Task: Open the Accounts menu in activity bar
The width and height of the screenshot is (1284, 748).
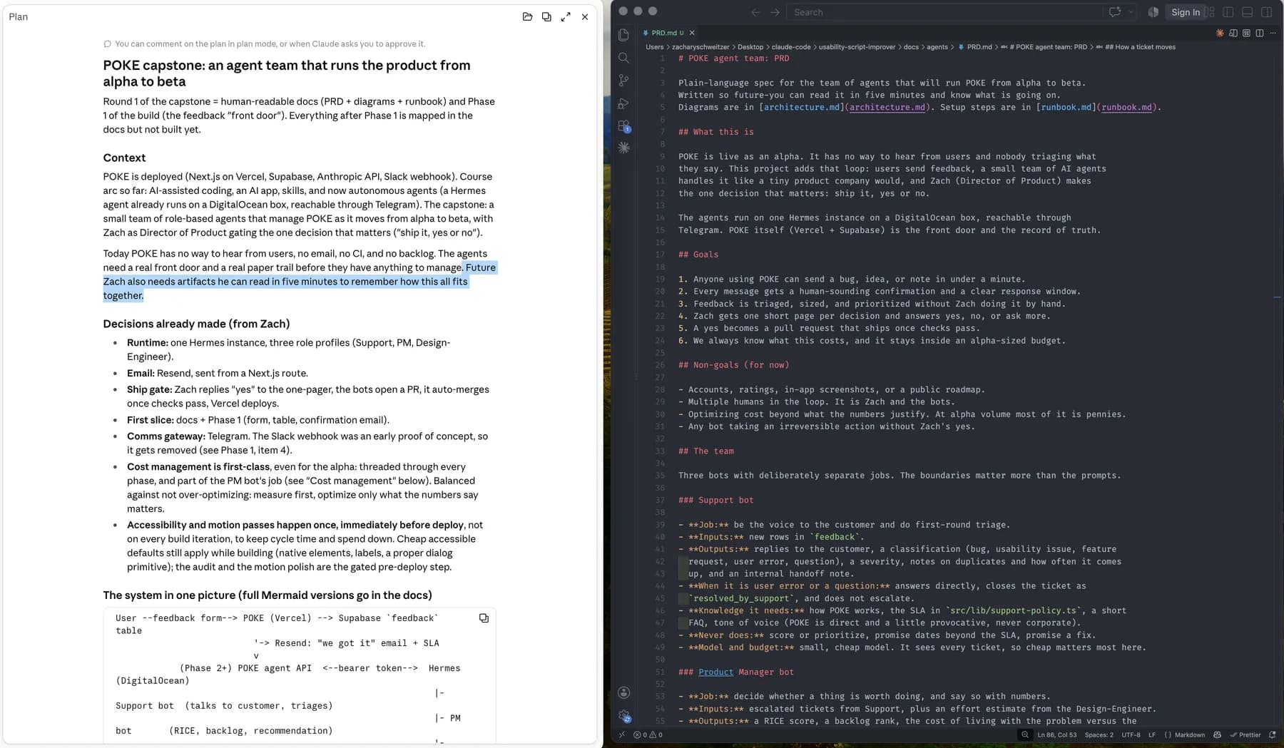Action: [x=623, y=692]
